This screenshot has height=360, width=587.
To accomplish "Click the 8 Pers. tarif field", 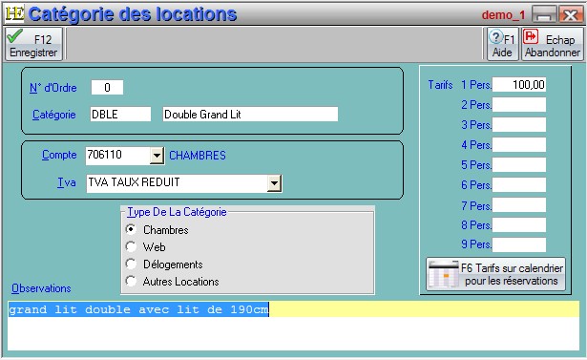I will [x=519, y=224].
